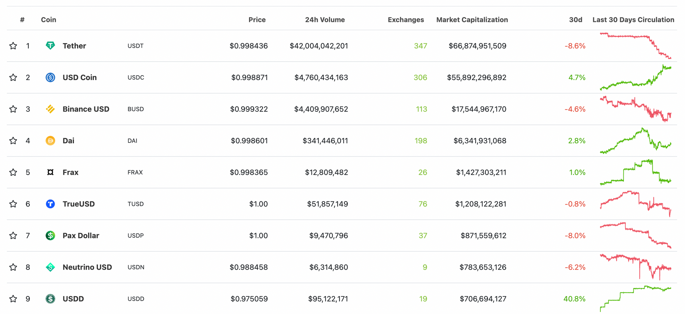Sort table by Price header
Screen dimensions: 685x314
tap(257, 20)
